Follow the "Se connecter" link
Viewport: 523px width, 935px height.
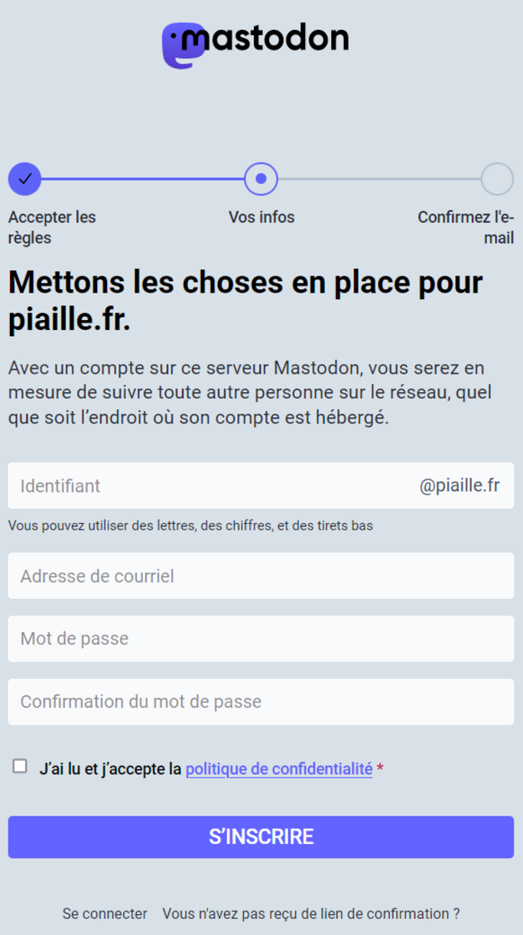tap(105, 914)
